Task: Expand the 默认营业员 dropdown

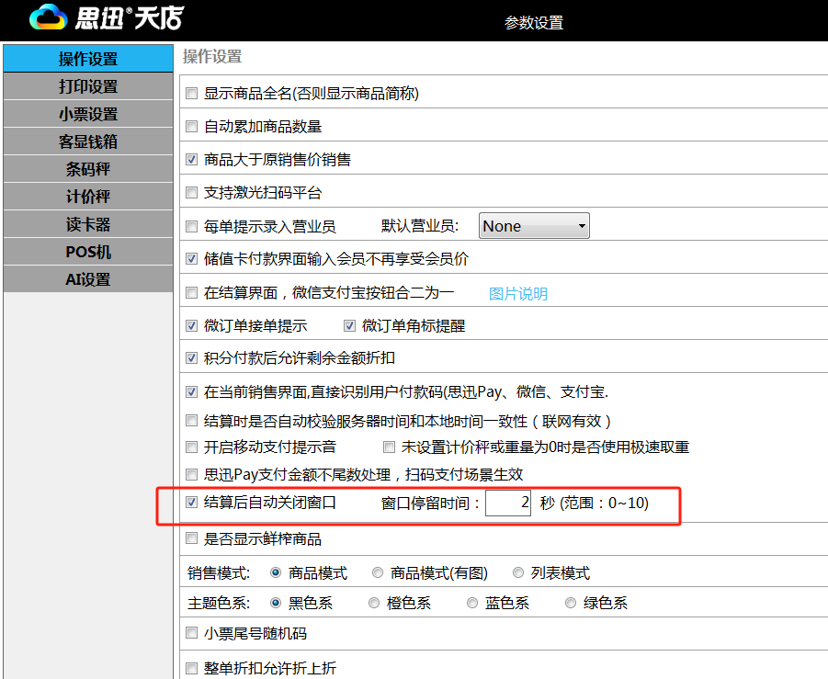Action: tap(534, 226)
